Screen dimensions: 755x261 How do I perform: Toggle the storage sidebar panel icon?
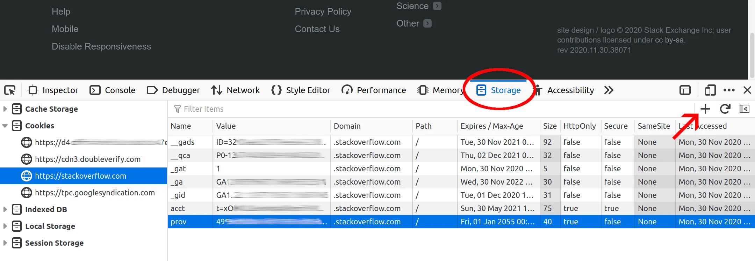(745, 109)
